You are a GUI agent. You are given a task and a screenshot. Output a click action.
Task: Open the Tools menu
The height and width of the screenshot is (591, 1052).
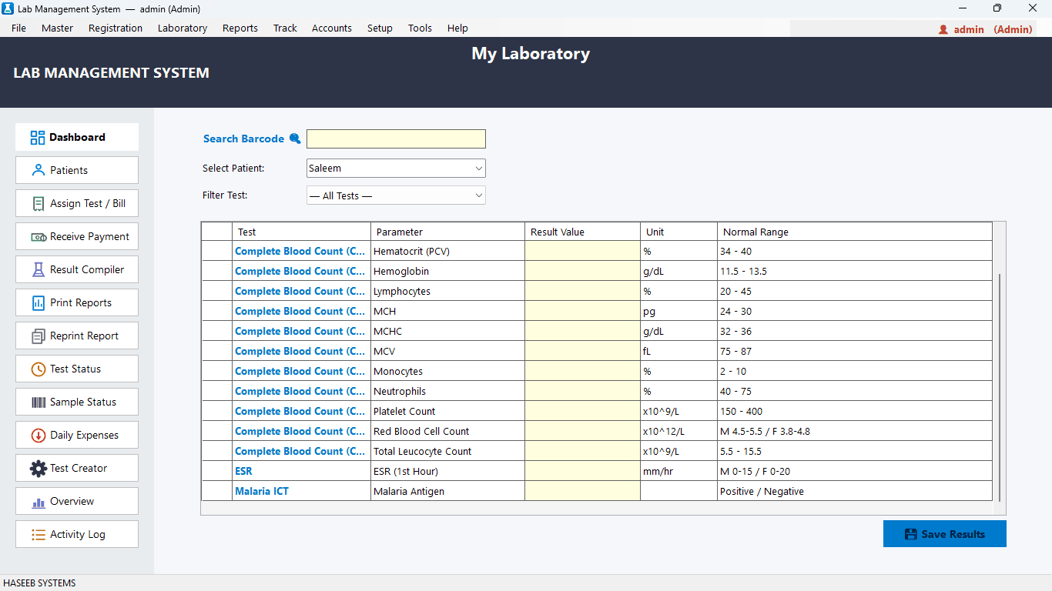coord(420,28)
